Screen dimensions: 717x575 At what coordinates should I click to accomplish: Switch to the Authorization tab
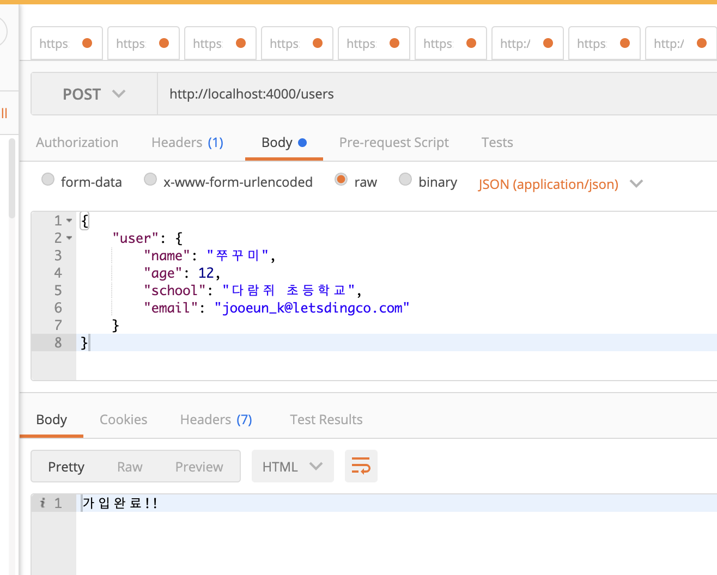77,143
